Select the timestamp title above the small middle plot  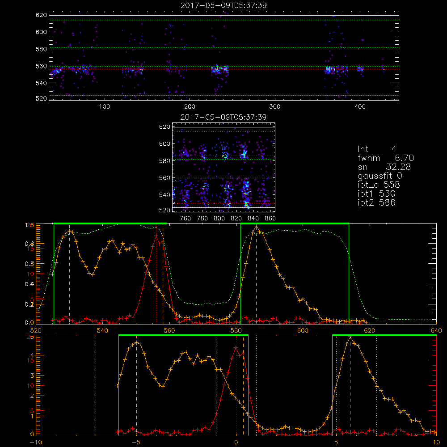pyautogui.click(x=223, y=117)
